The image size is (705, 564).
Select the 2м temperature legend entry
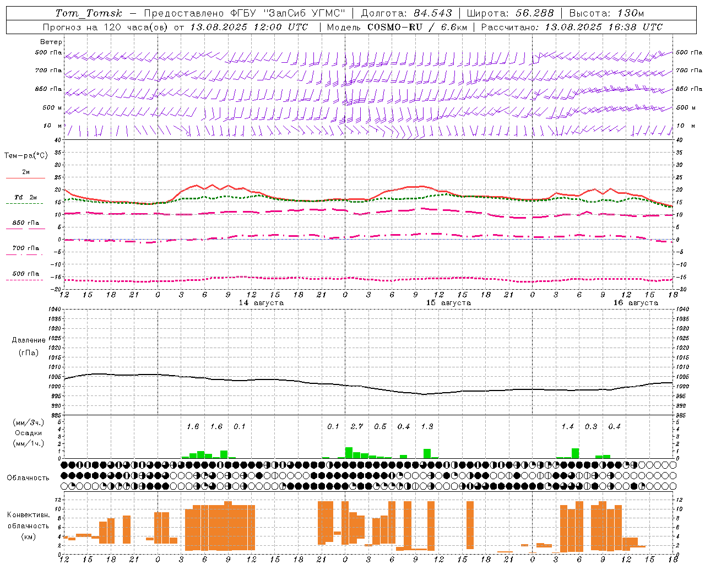click(x=26, y=172)
